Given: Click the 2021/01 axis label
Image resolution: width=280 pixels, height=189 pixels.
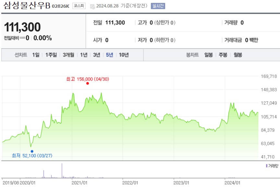Looking at the screenshot, I should pyautogui.click(x=79, y=183).
